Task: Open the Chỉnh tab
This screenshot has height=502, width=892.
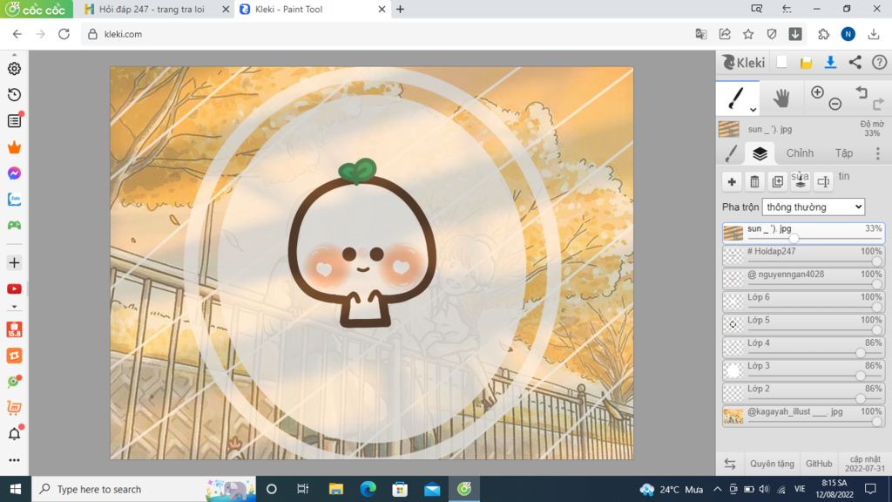Action: (x=800, y=153)
